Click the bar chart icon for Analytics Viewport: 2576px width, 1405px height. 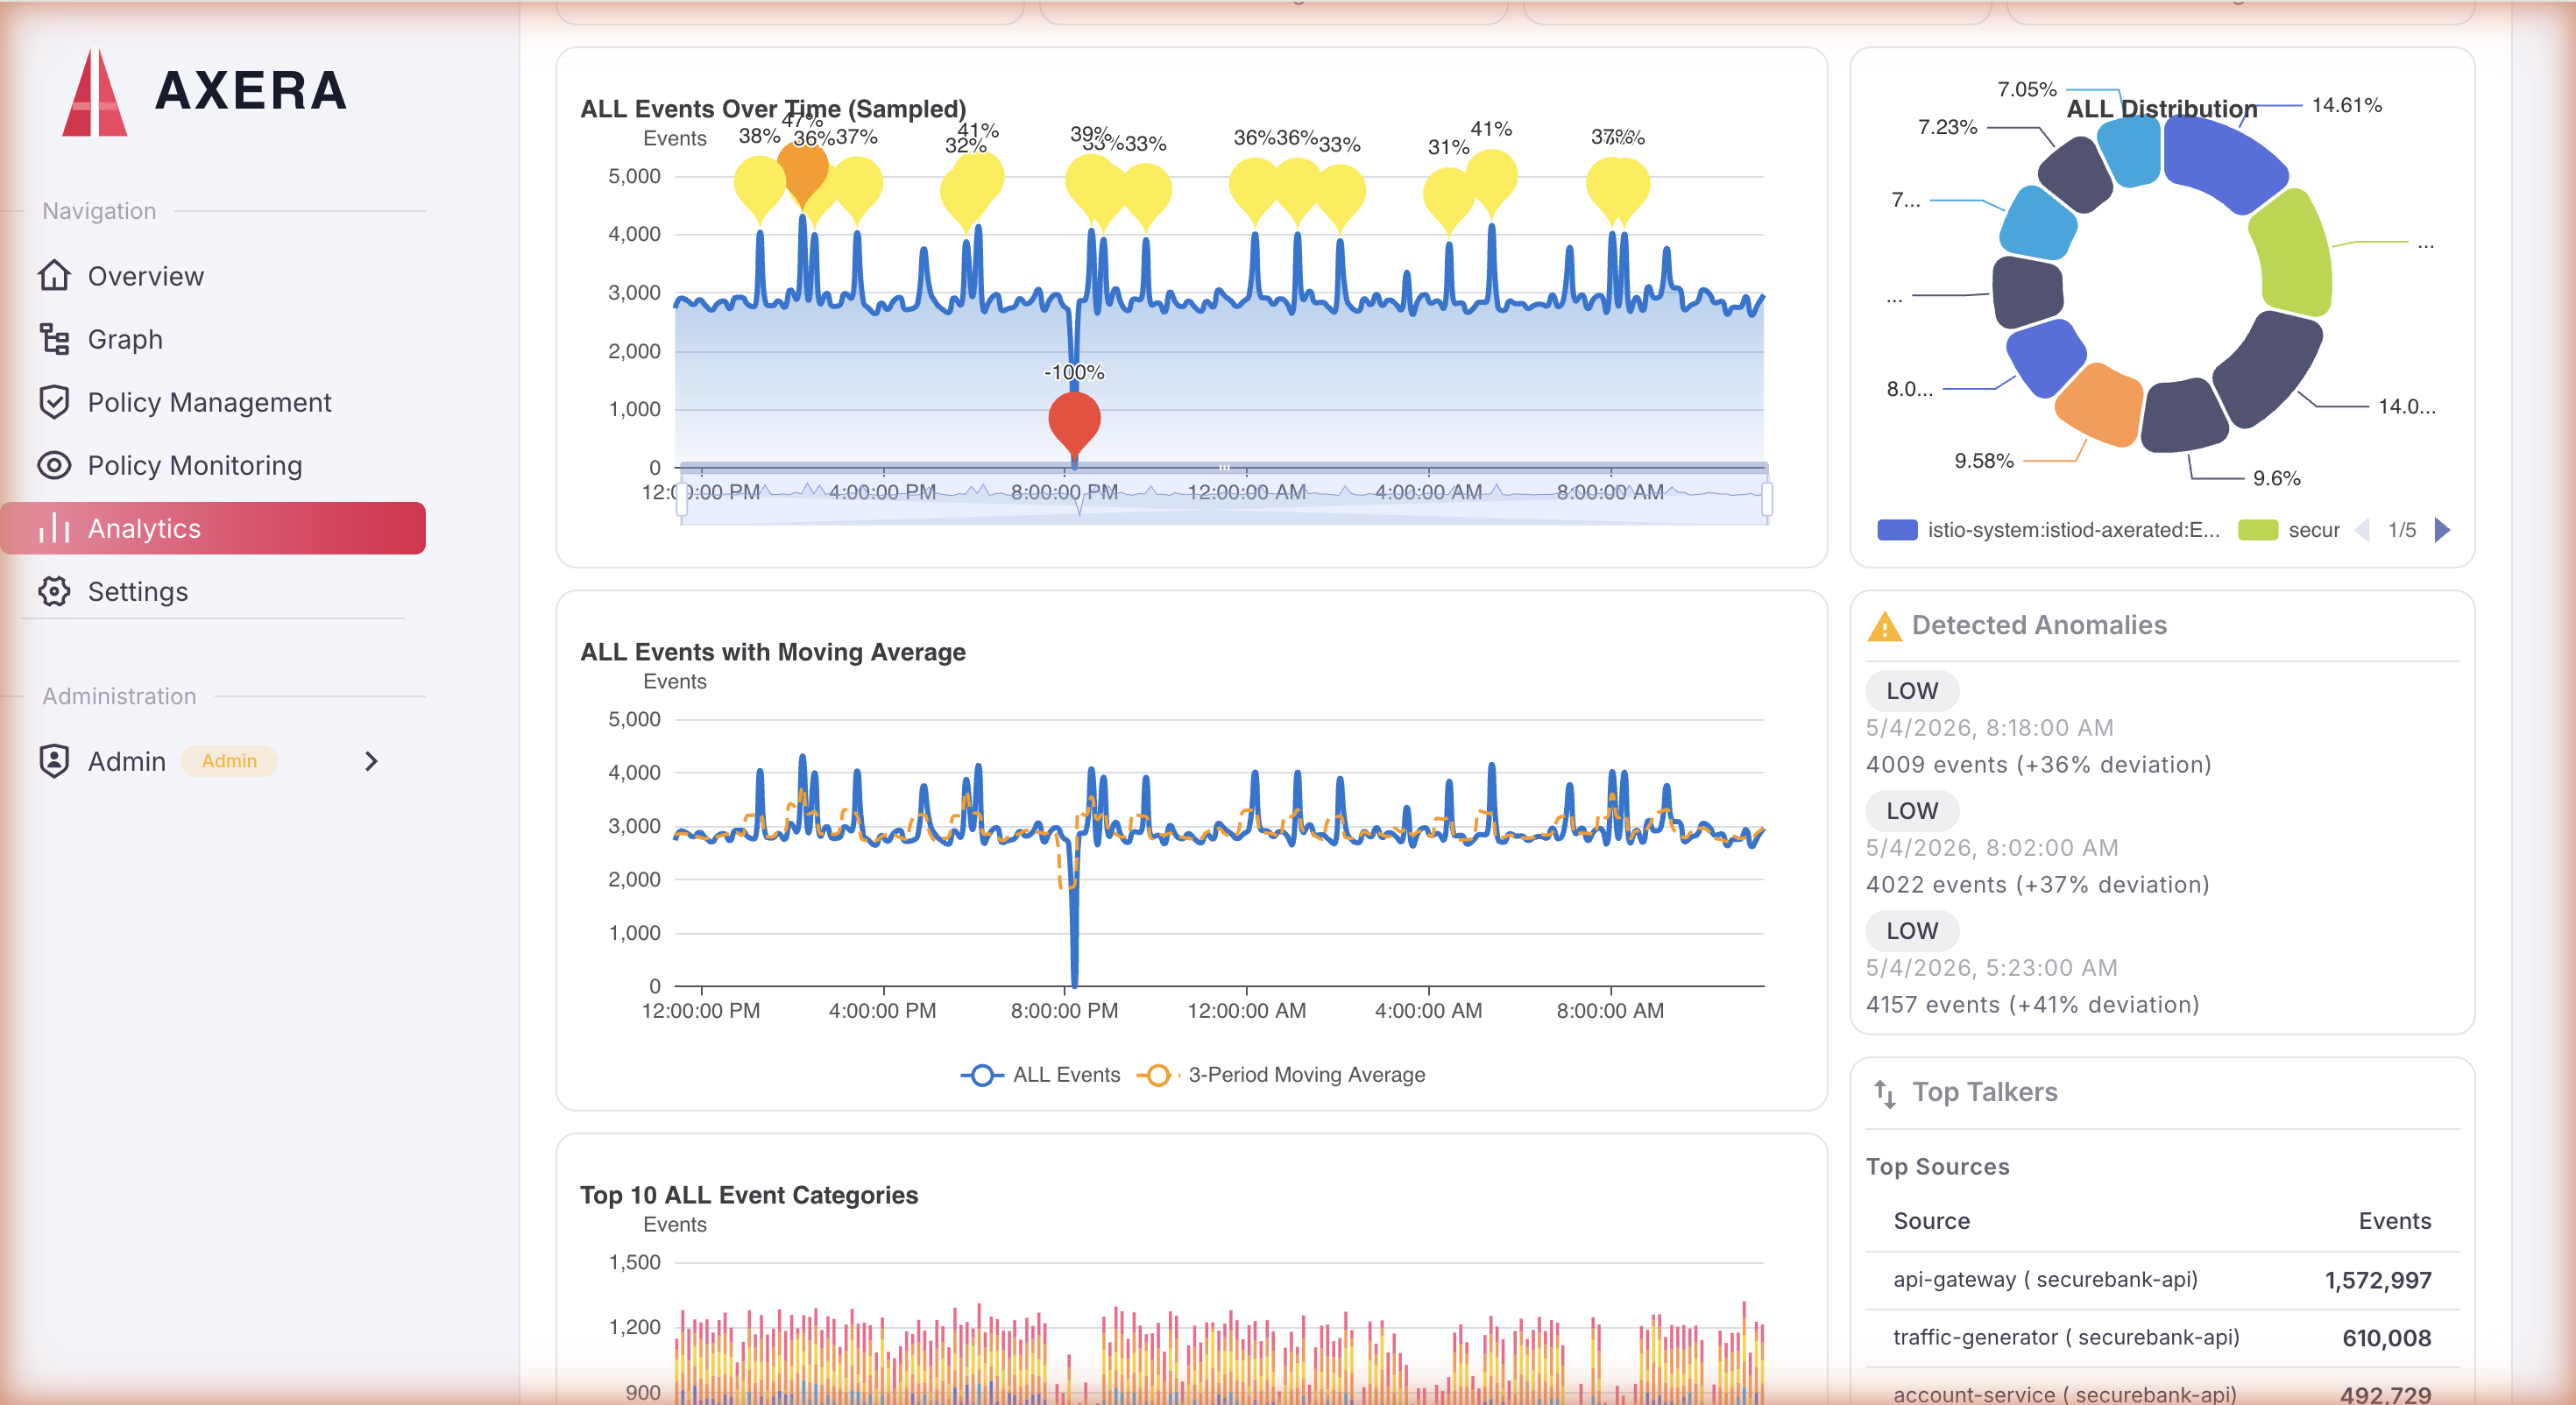(x=54, y=528)
